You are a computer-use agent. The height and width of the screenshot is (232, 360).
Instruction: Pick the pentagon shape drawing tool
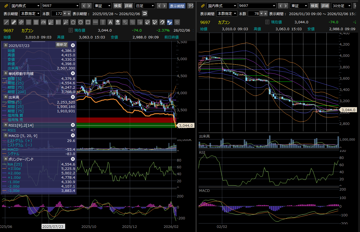73,22
